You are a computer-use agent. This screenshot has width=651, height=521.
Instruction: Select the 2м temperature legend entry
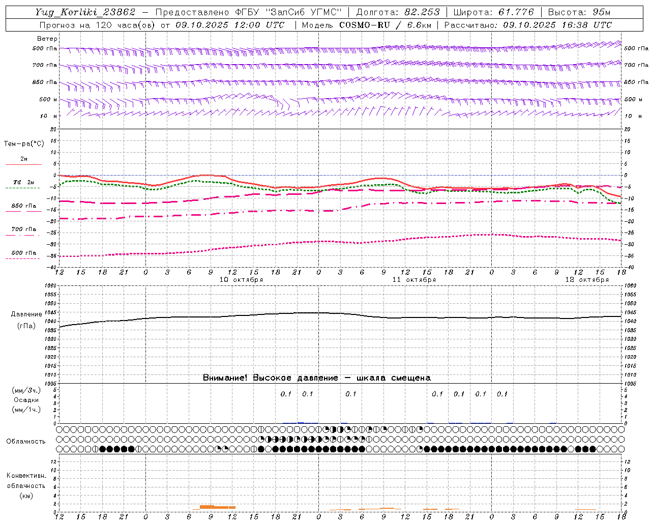tap(24, 159)
